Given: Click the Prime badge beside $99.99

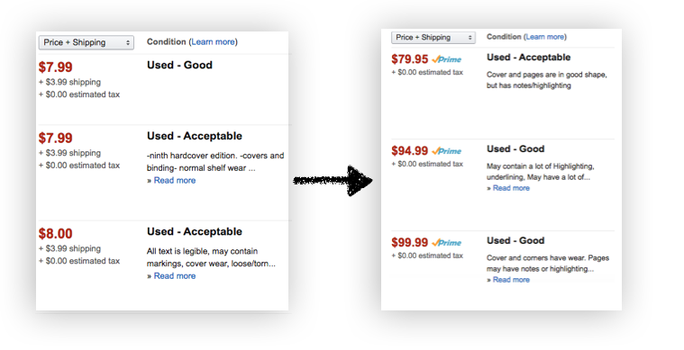Looking at the screenshot, I should pyautogui.click(x=447, y=243).
